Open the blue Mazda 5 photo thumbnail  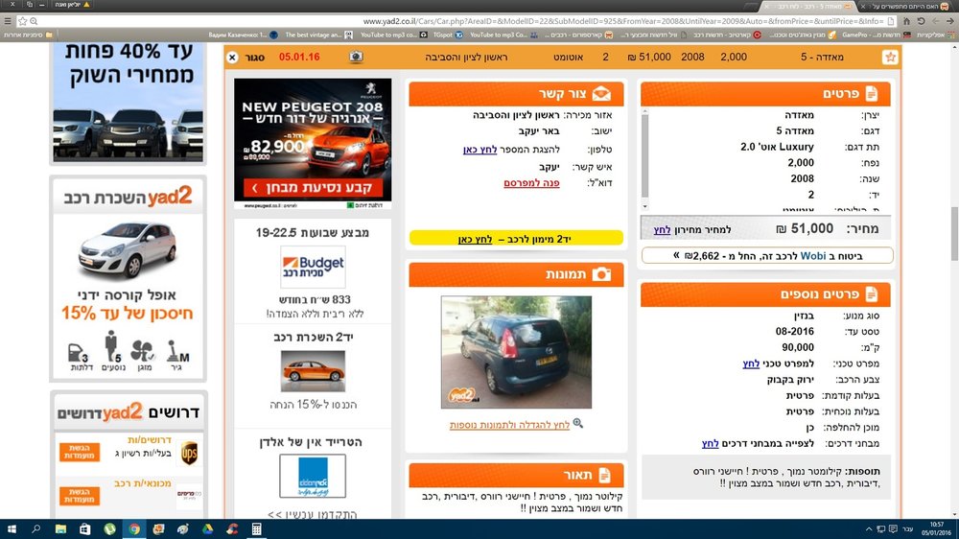pos(516,352)
